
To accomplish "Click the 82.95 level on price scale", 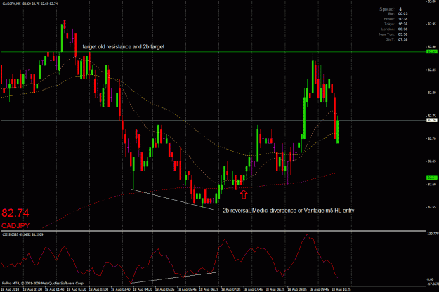I will (x=431, y=24).
